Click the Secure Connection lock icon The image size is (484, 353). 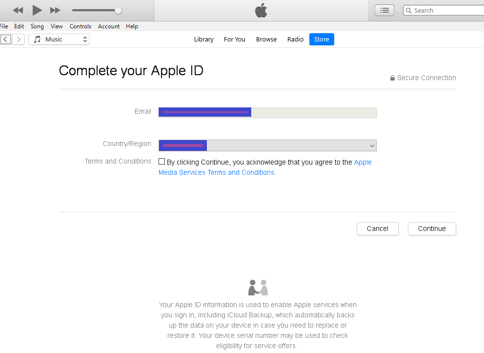392,78
